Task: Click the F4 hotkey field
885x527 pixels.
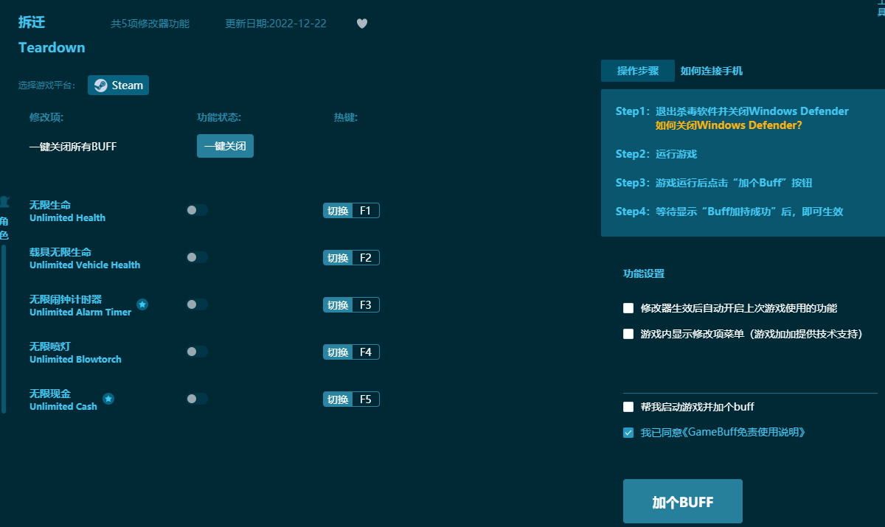Action: [x=366, y=352]
